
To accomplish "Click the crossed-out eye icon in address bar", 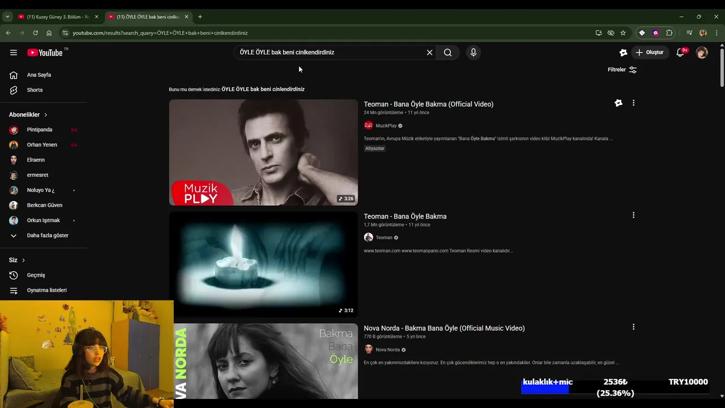I will tap(611, 33).
